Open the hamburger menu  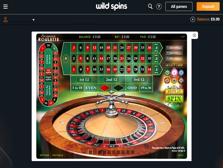click(x=5, y=7)
